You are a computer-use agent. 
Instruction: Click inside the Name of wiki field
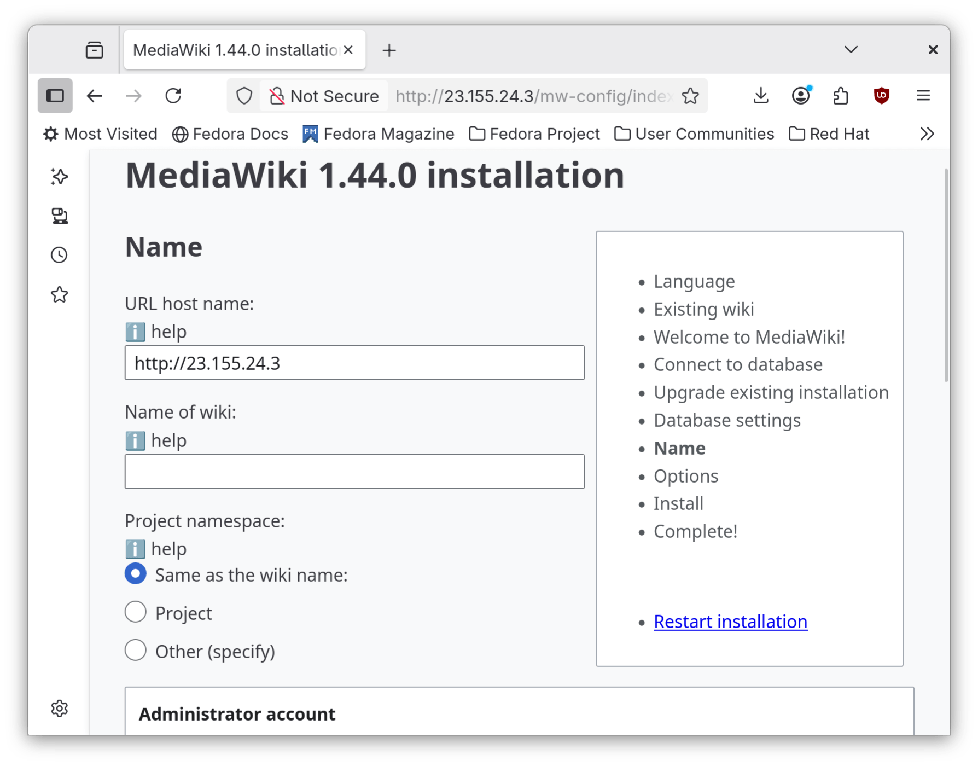(354, 471)
